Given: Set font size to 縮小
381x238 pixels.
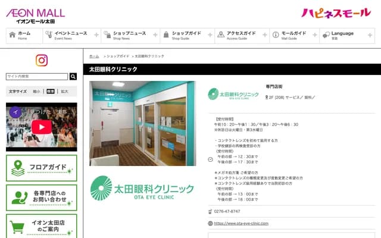Looking at the screenshot, I should 37,92.
